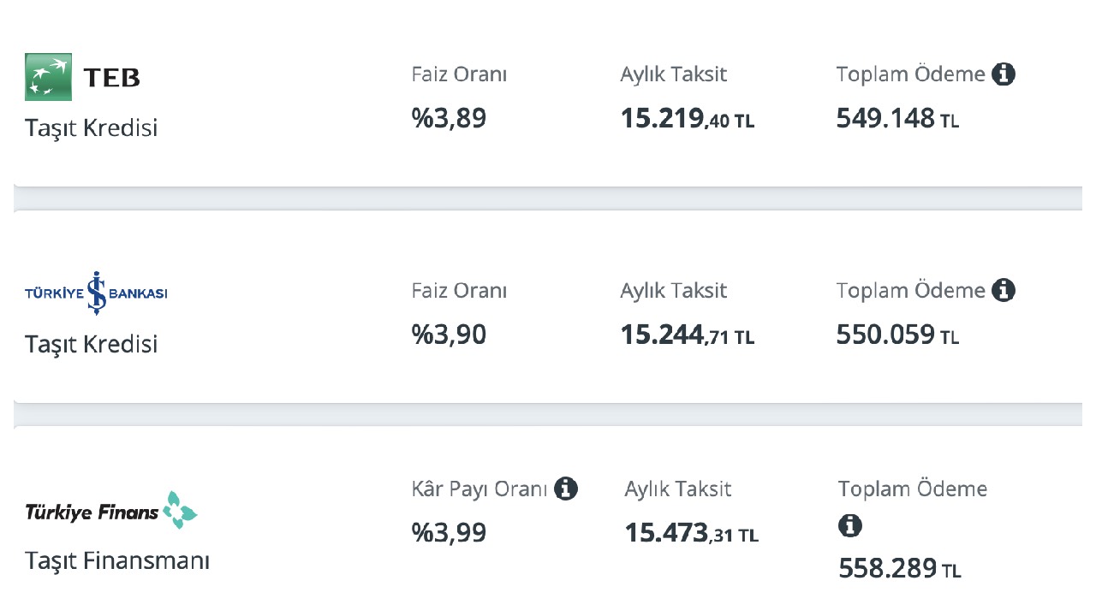Click Türkiye Finans rate %3,99
The width and height of the screenshot is (1096, 616).
(449, 533)
